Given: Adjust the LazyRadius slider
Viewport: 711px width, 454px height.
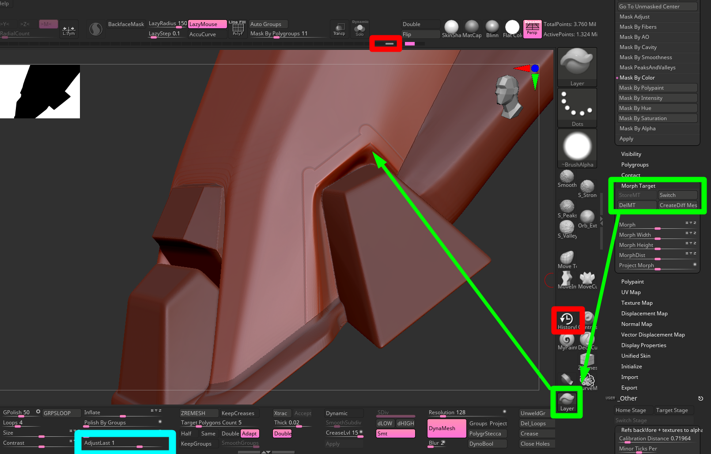Looking at the screenshot, I should click(168, 24).
